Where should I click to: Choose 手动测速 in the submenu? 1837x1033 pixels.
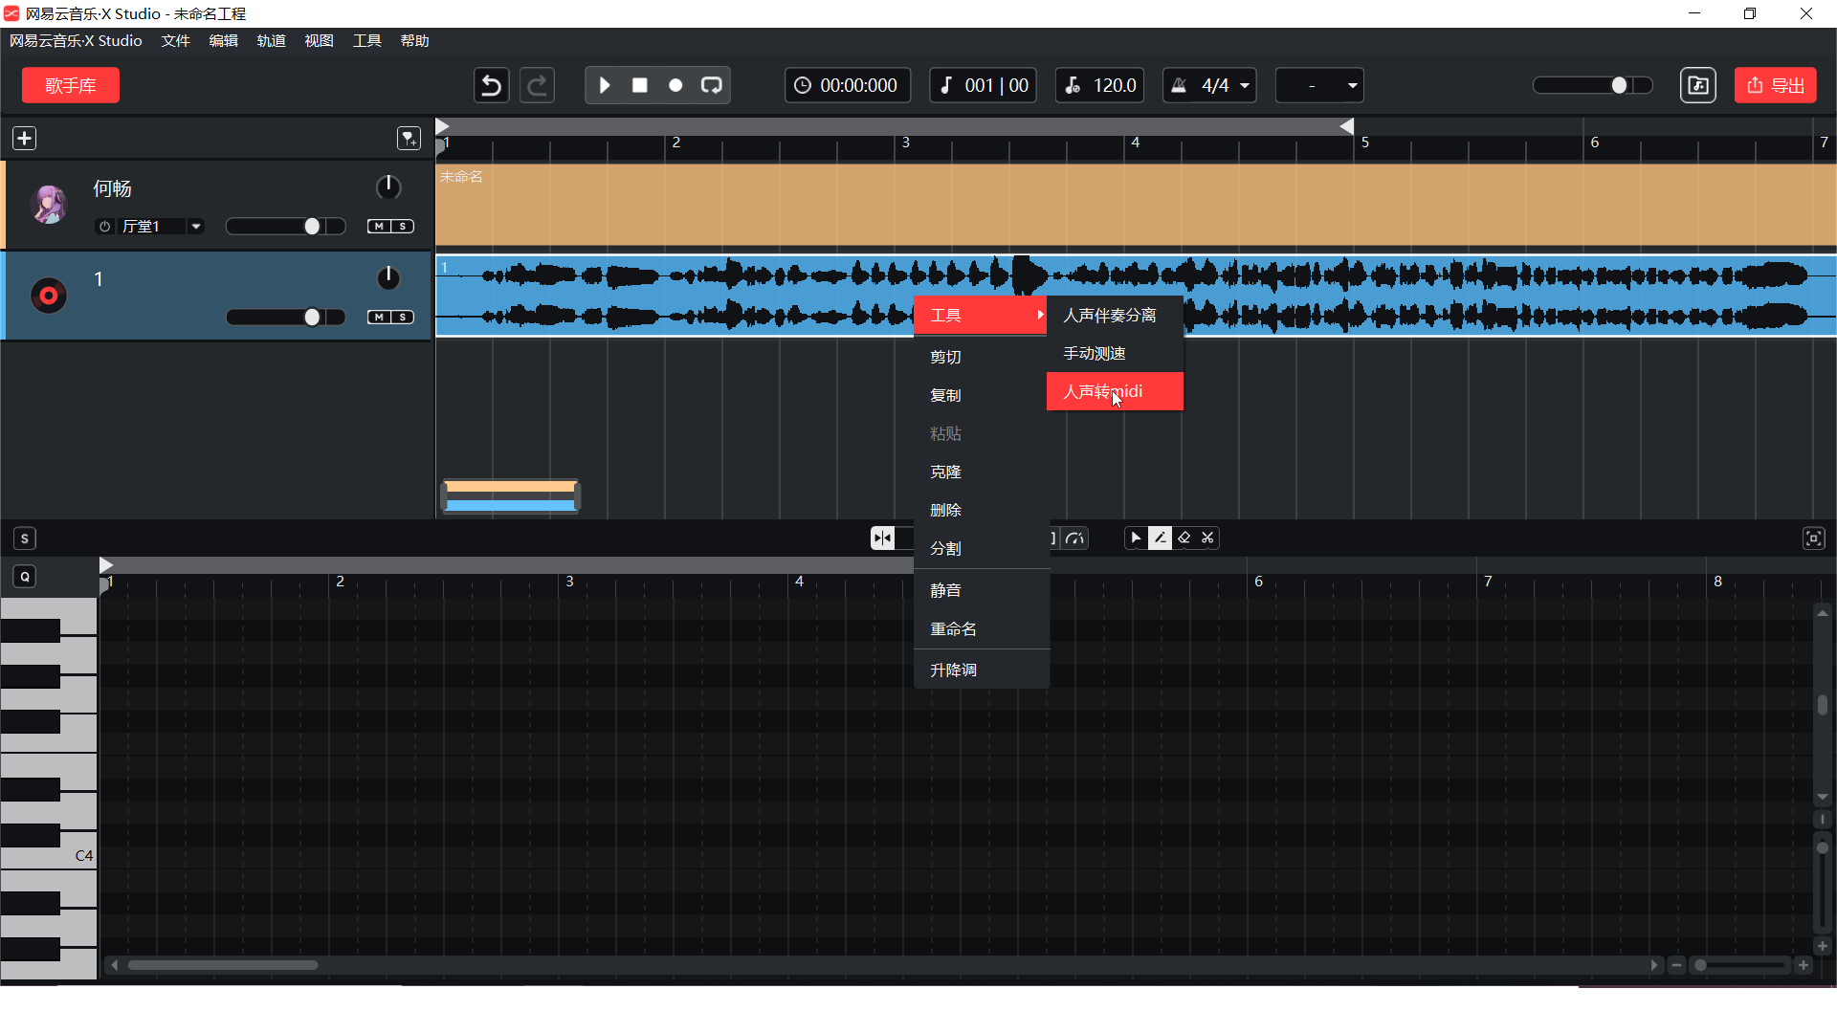(x=1115, y=354)
